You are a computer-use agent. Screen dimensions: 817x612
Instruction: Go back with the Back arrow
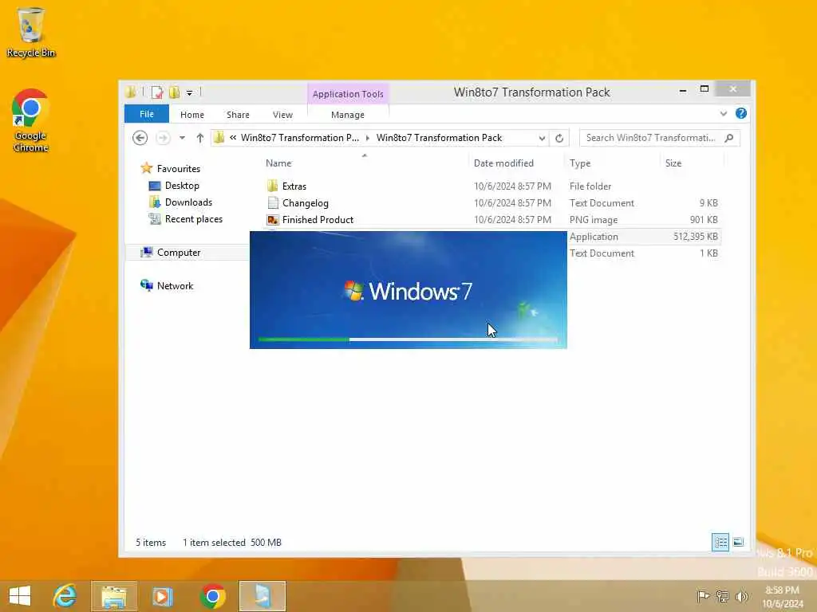click(140, 138)
